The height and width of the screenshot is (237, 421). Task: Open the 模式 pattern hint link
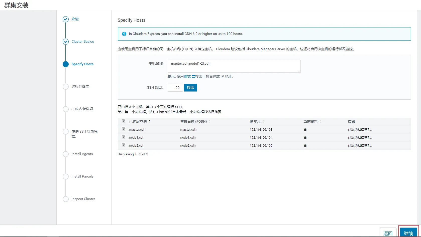187,77
